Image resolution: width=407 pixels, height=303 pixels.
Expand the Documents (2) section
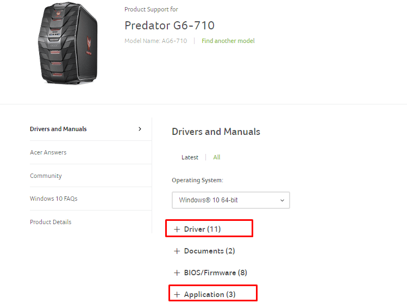pos(209,251)
